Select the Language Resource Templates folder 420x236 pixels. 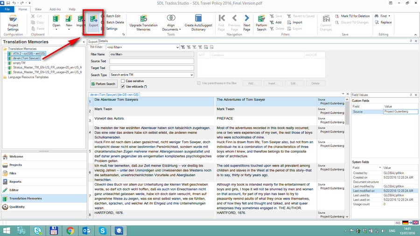[28, 77]
